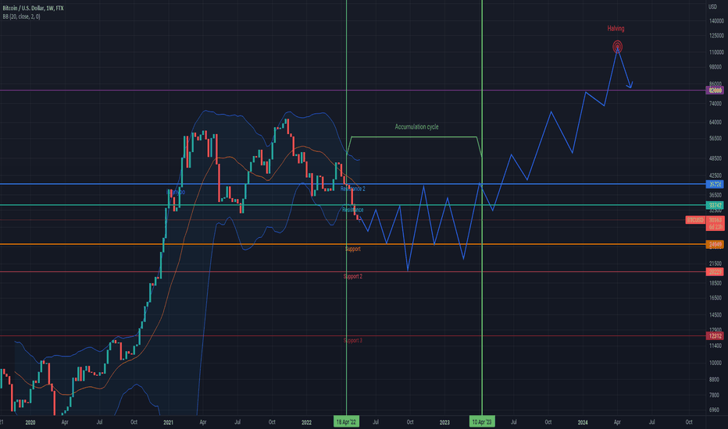This screenshot has width=728, height=429.
Task: Click the orange 24949 price label
Action: [715, 244]
